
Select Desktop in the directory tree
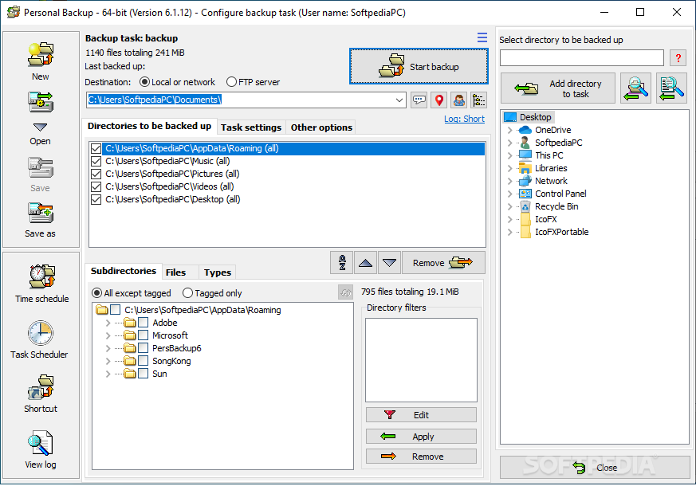tap(535, 117)
